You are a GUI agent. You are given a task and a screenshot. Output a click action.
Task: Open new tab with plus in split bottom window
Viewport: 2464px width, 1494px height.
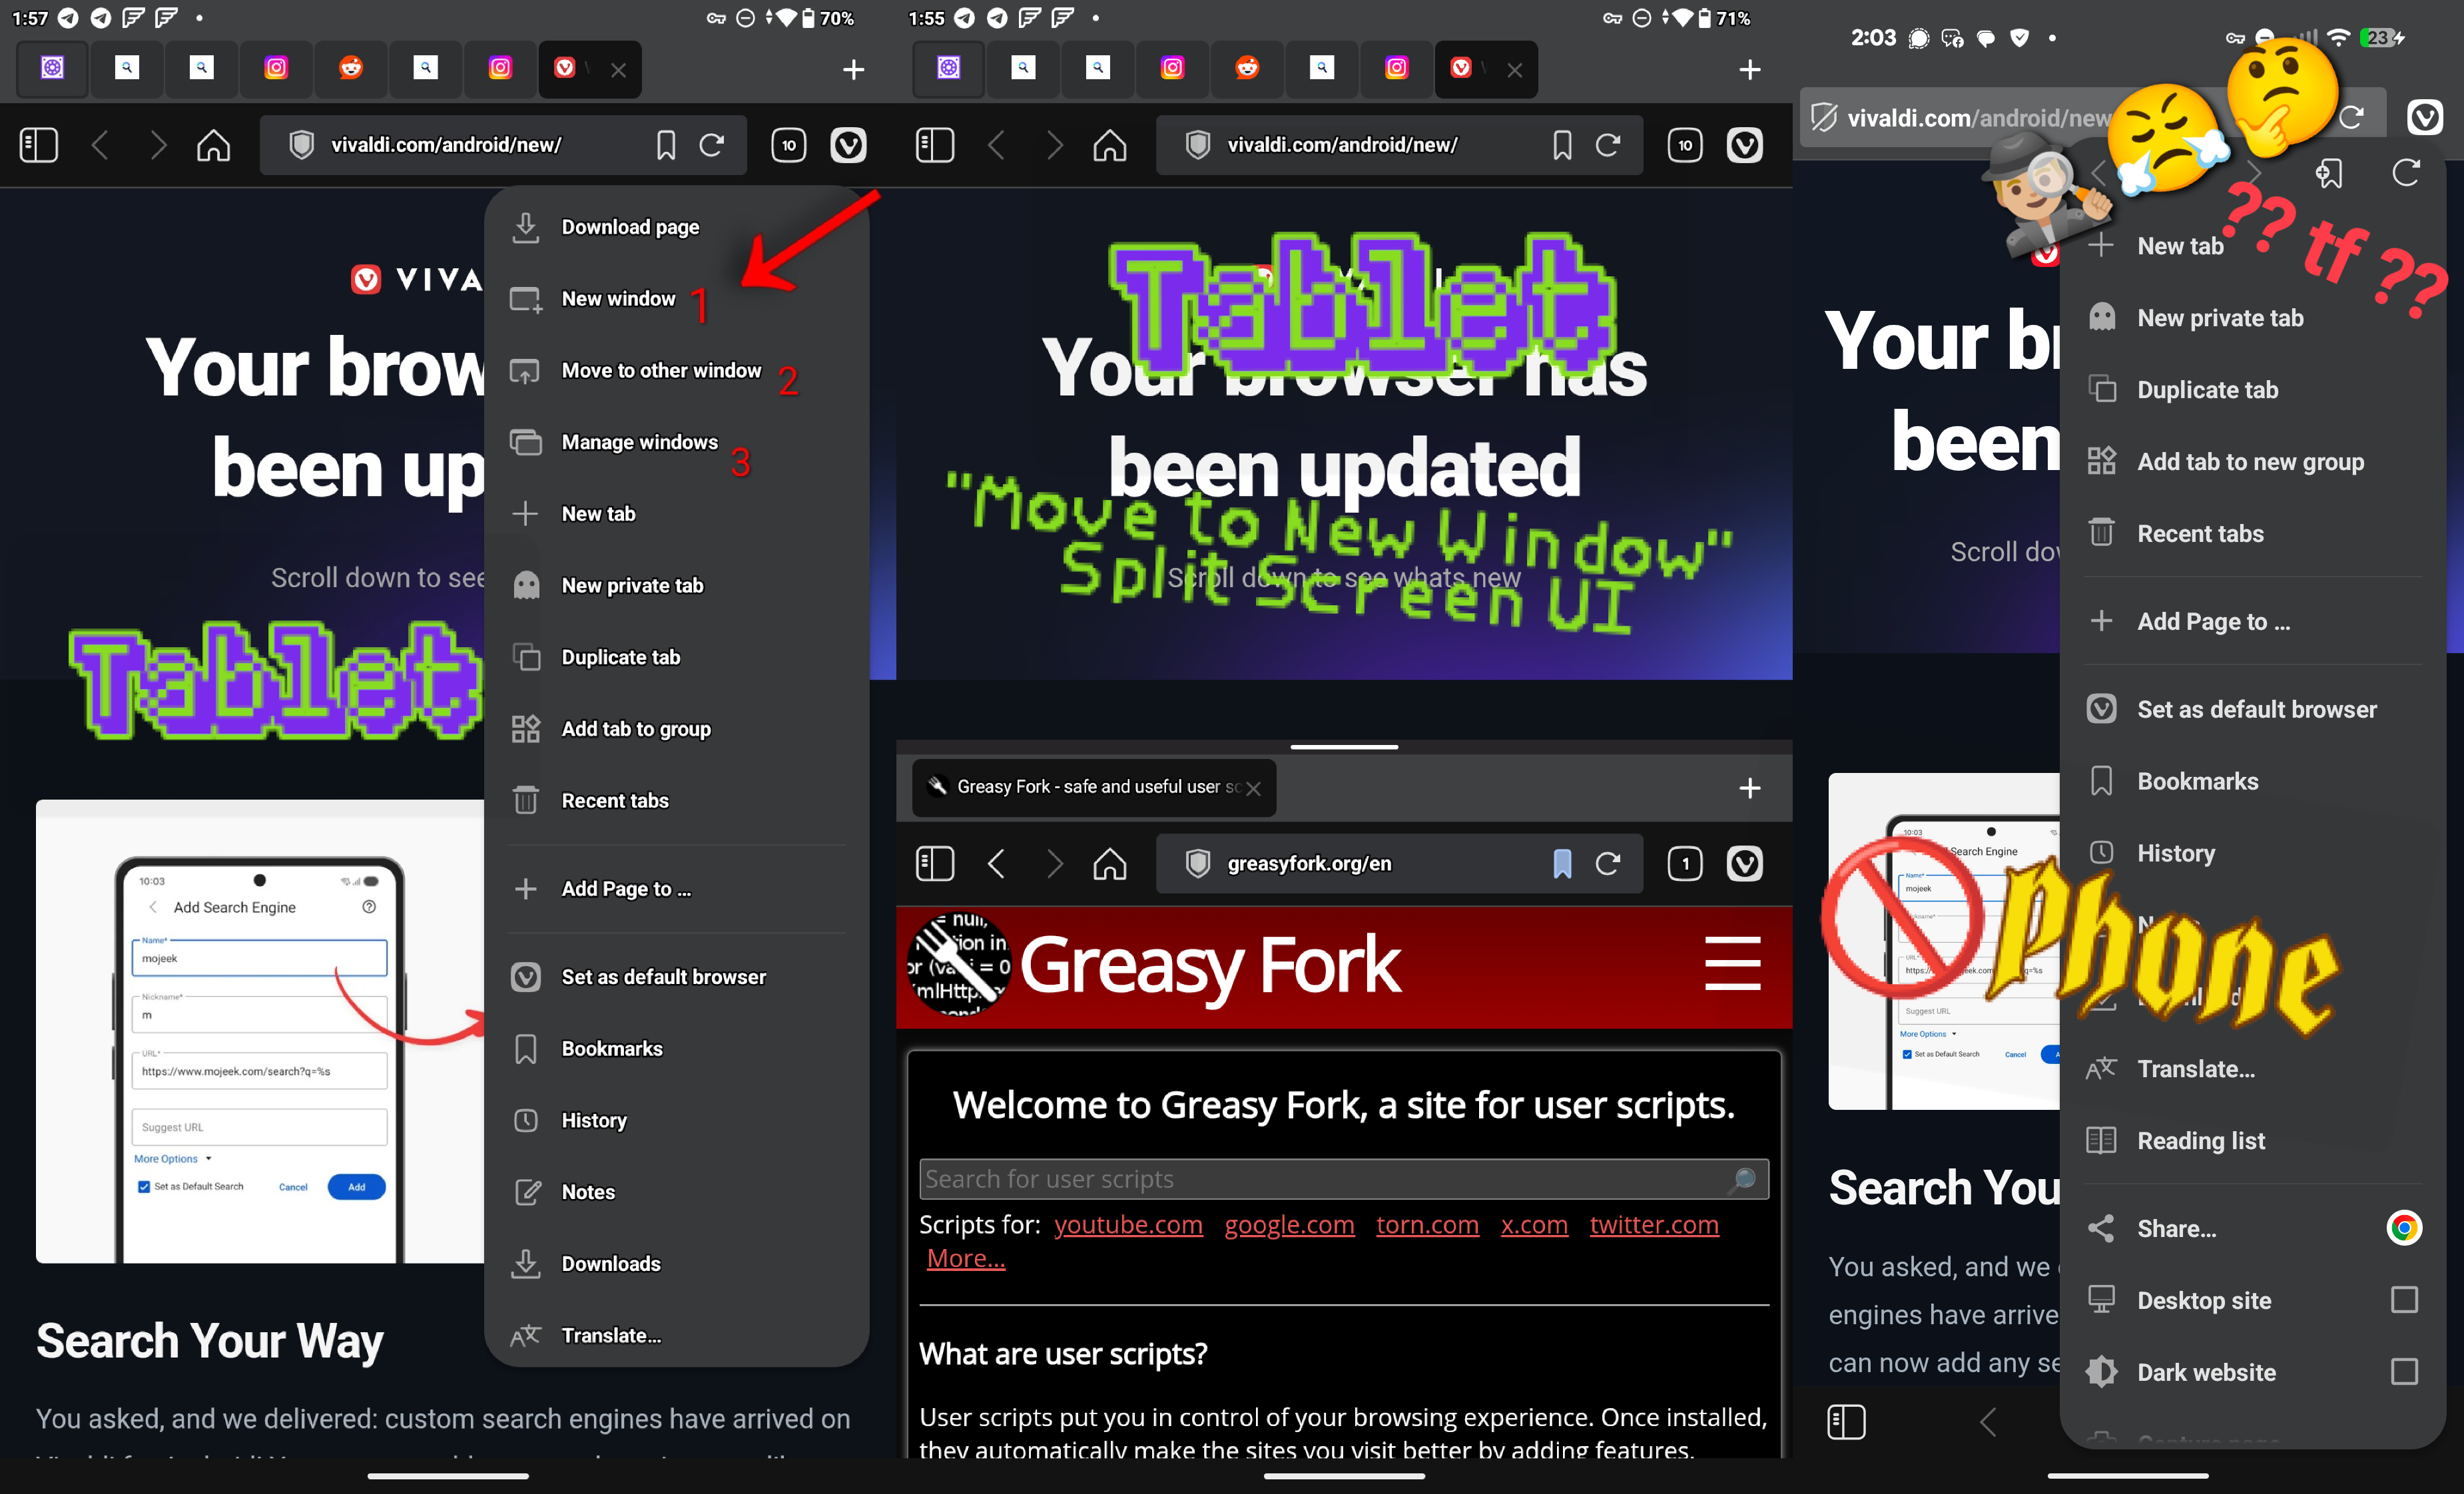[1749, 788]
